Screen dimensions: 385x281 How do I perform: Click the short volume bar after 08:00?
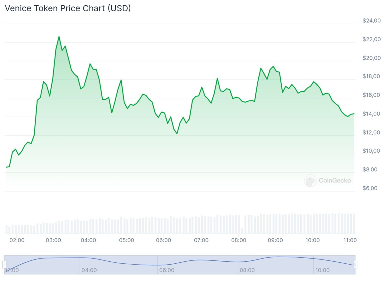pos(242,230)
